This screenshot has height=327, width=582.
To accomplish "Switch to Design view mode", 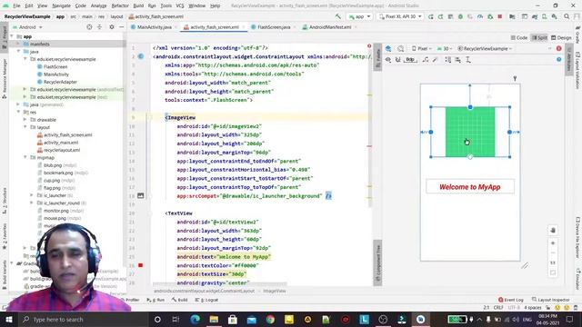I will coord(561,38).
